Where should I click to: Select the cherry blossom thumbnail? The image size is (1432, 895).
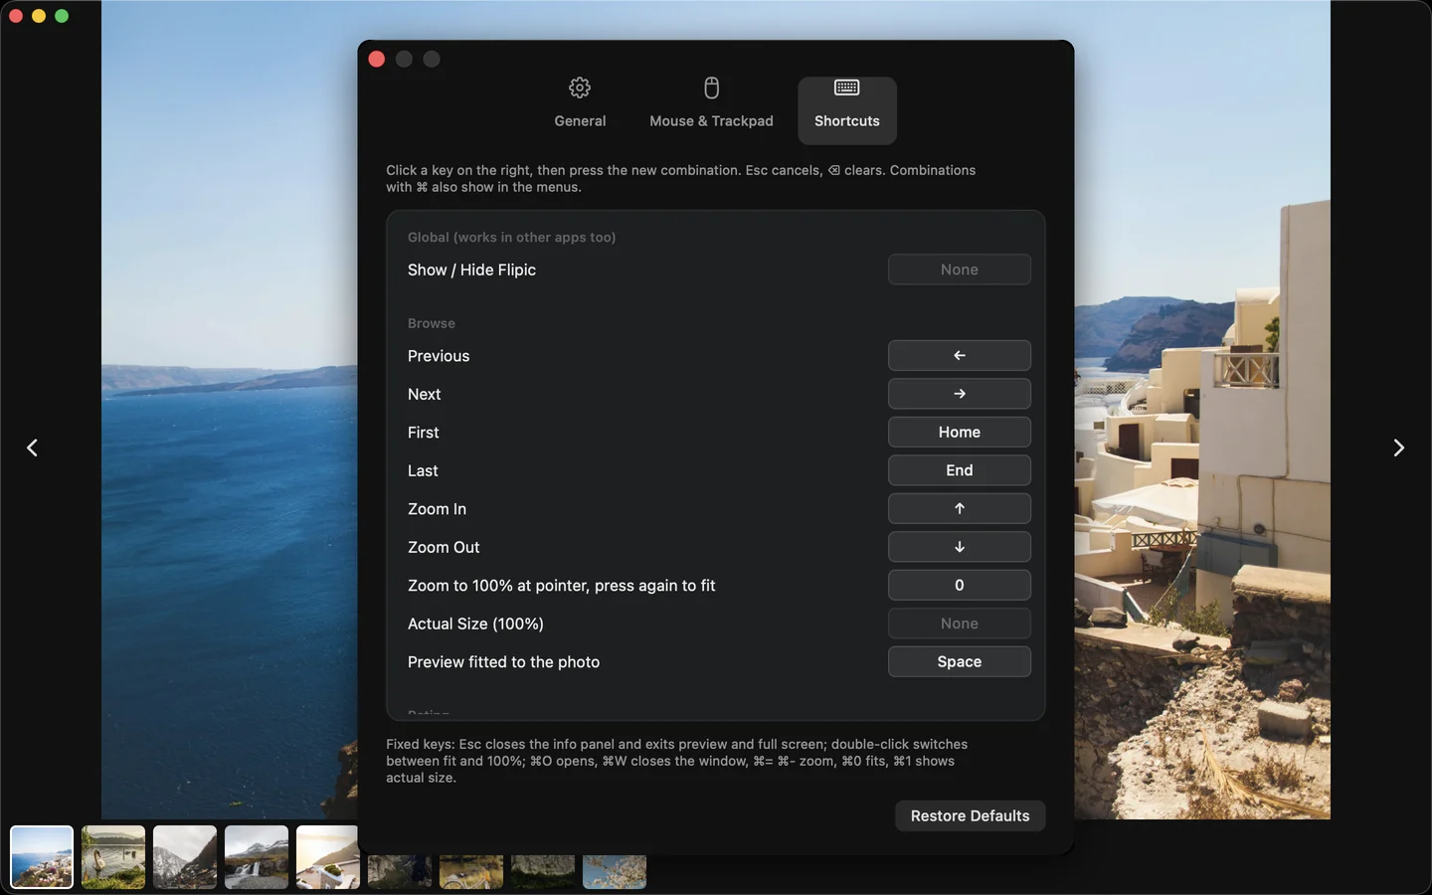(x=615, y=871)
